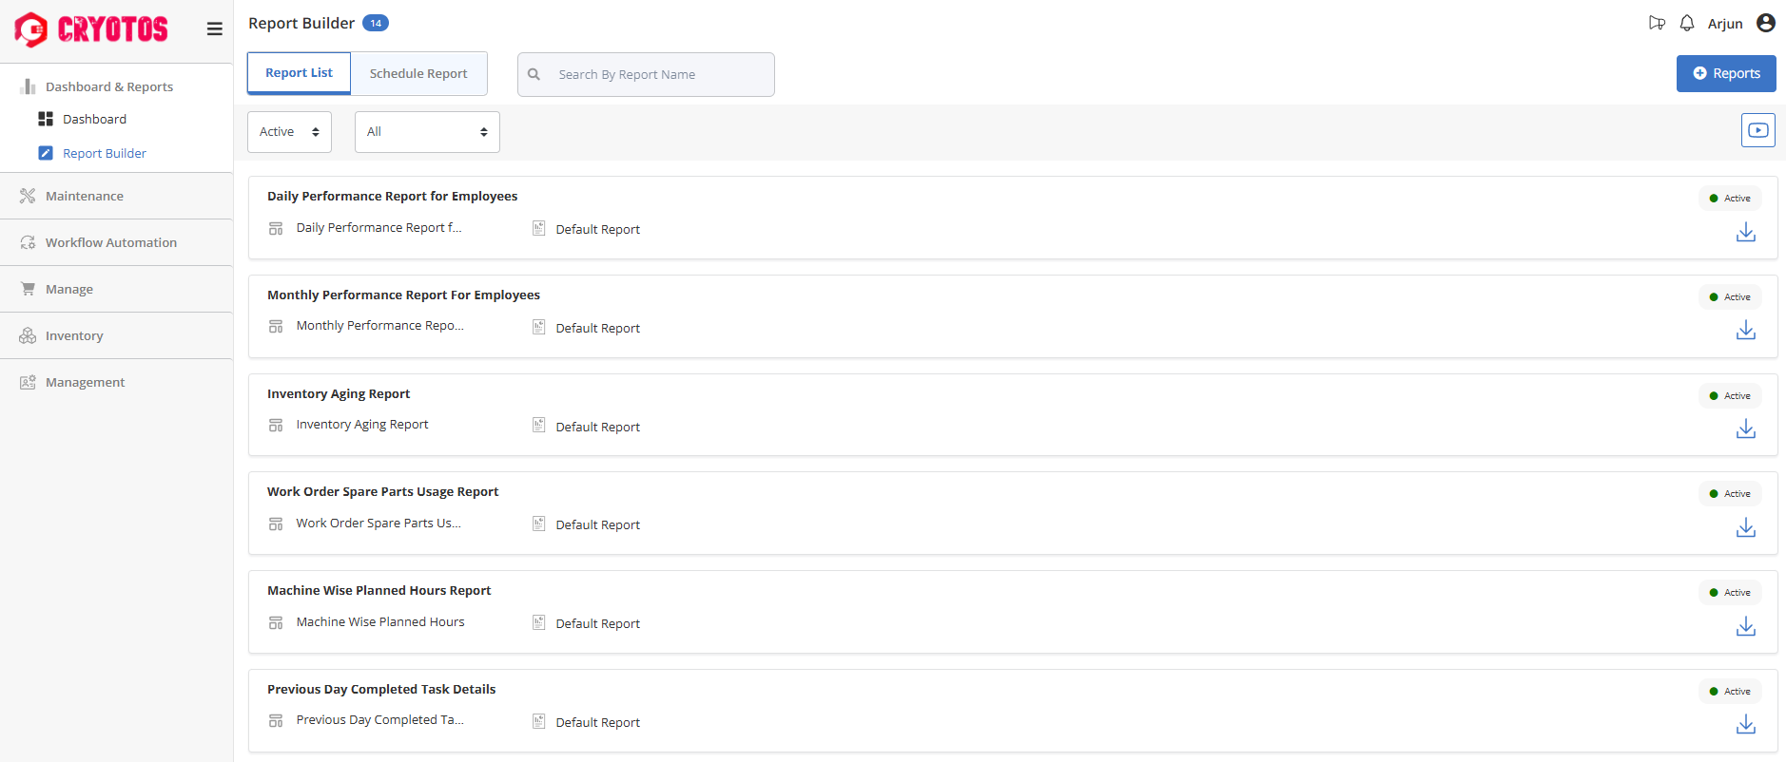The image size is (1786, 762).
Task: Click 'Previous Day Completed Ta...' template text
Action: 379,719
